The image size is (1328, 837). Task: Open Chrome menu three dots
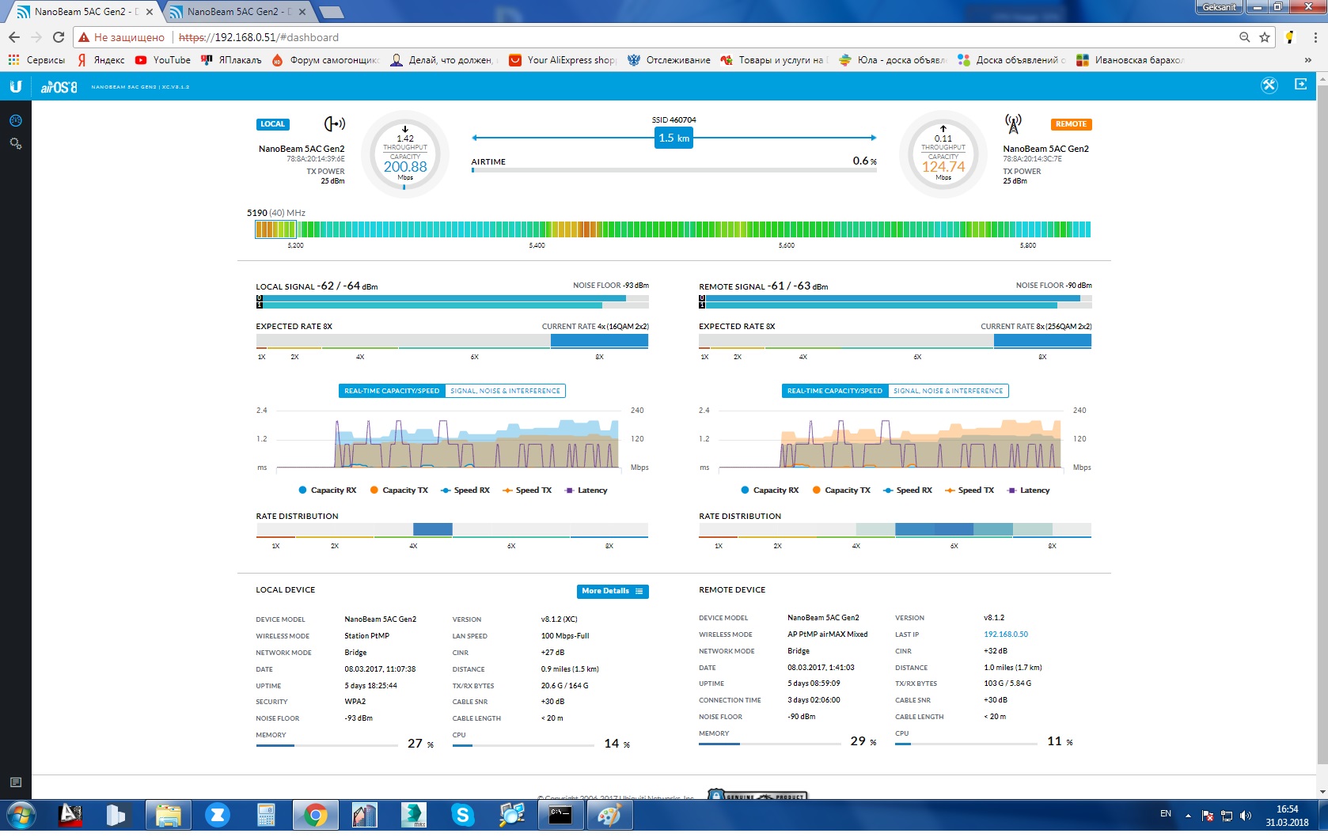tap(1315, 37)
